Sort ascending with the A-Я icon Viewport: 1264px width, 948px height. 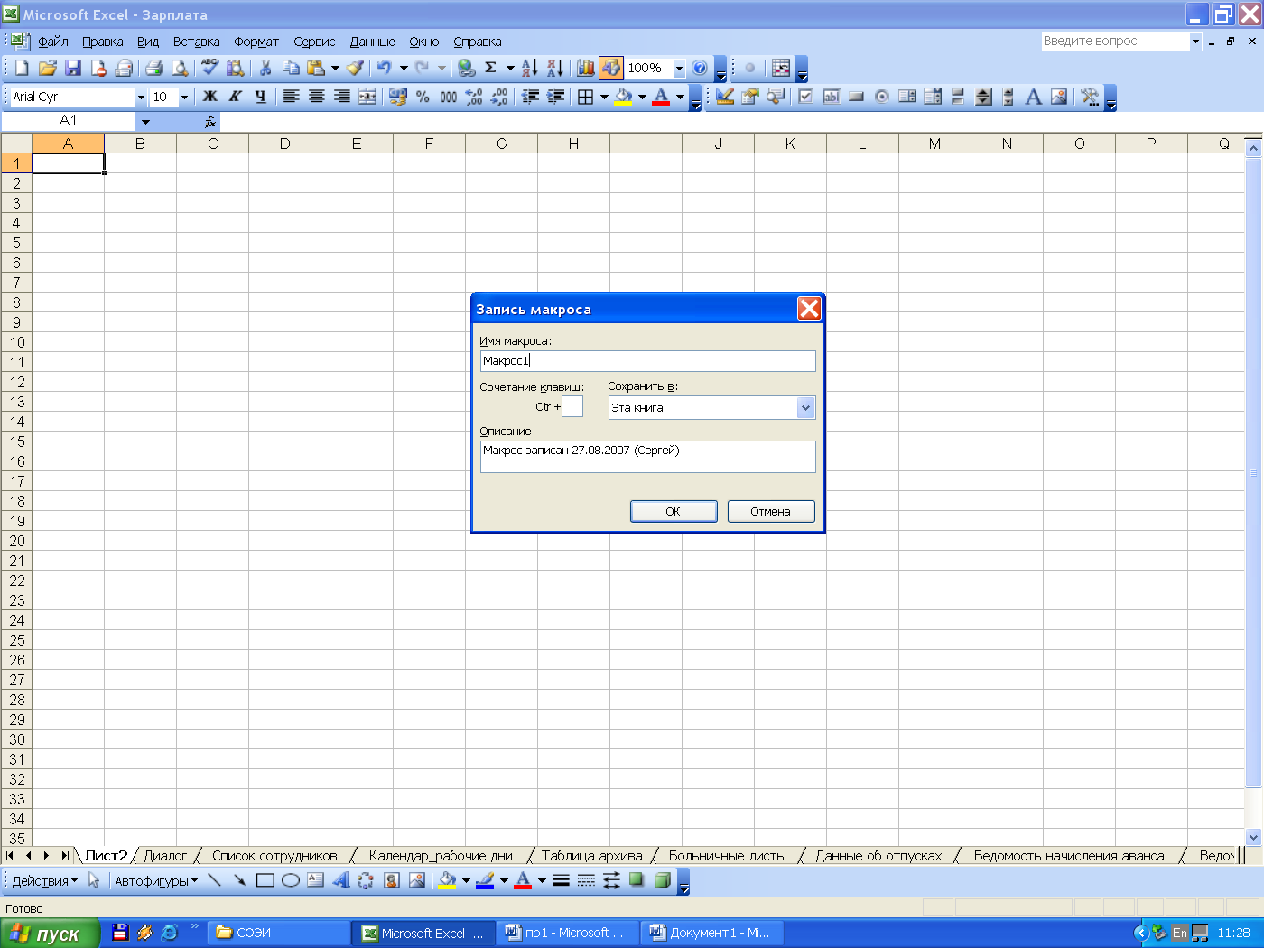coord(530,68)
